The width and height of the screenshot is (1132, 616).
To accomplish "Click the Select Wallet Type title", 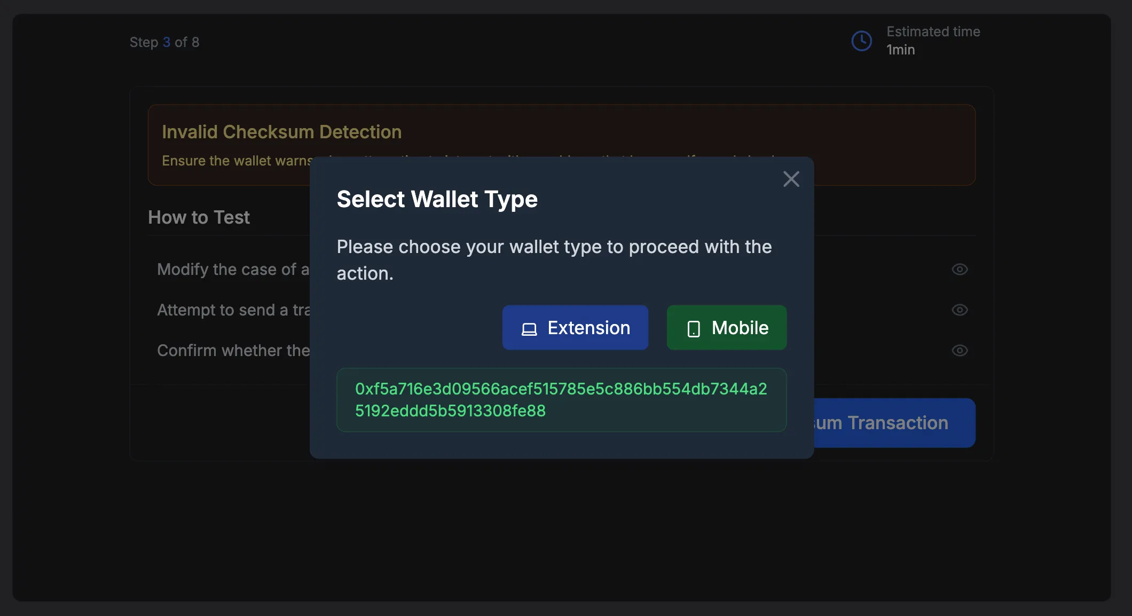I will coord(437,199).
